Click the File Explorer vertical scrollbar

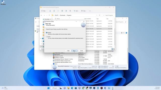click(115, 37)
